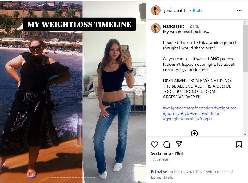Like the post with the heart icon
Viewport: 248px width, 183px height.
(x=155, y=145)
